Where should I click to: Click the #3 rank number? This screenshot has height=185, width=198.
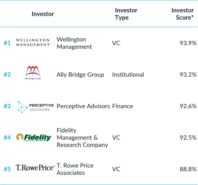(x=7, y=106)
